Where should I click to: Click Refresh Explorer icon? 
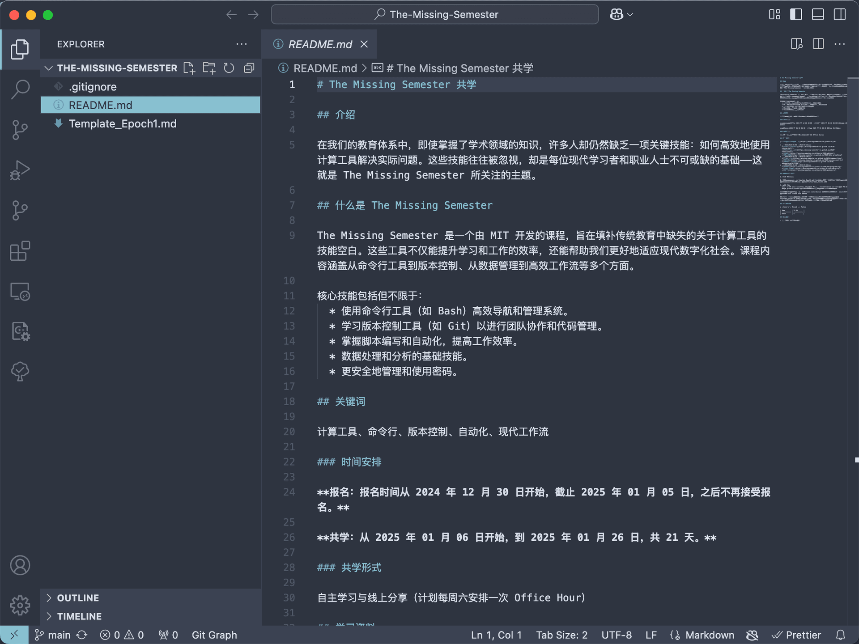coord(229,68)
